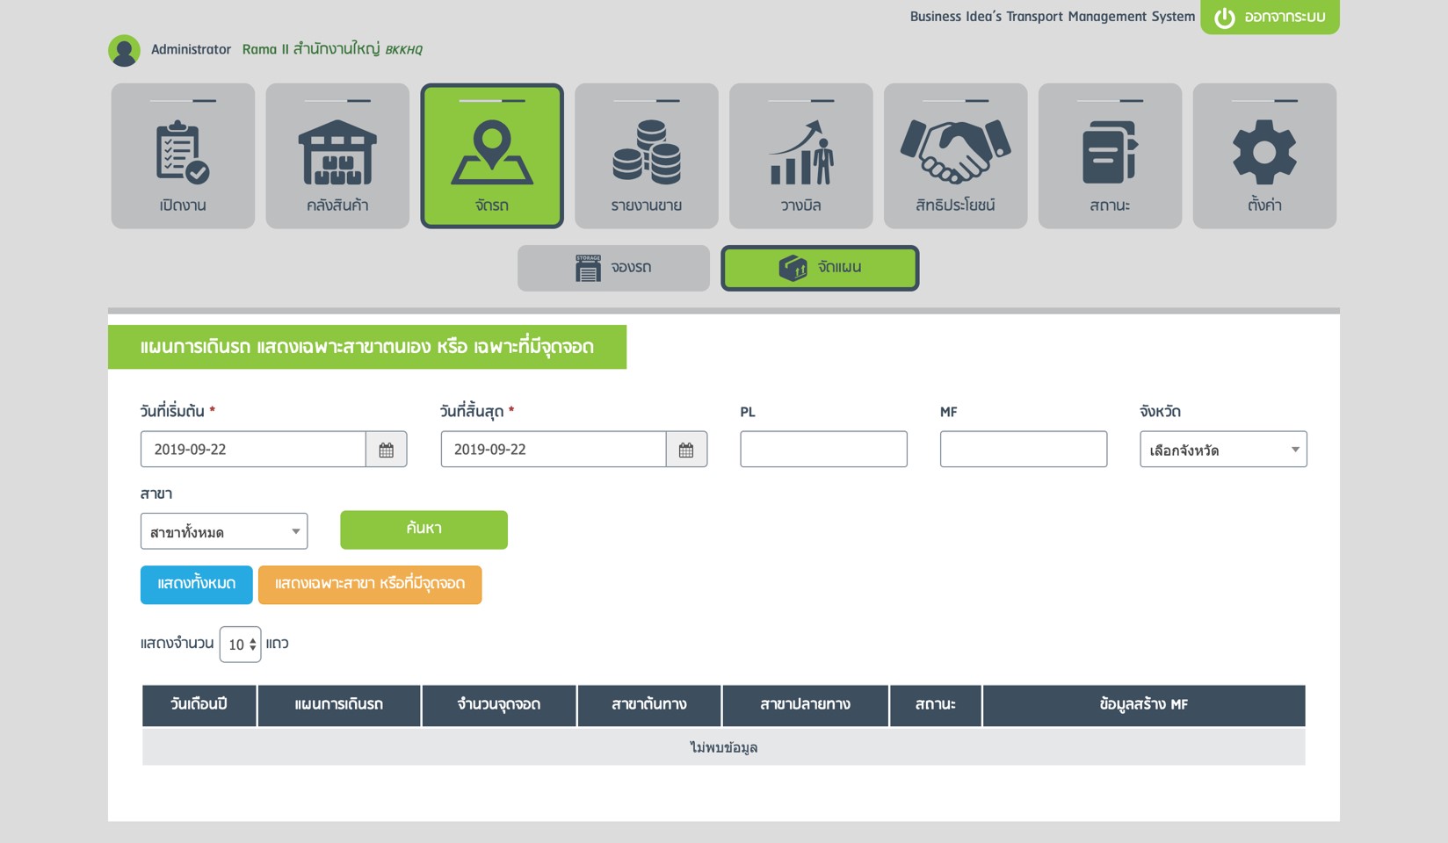Switch to the จองรถ tab
Viewport: 1448px width, 843px height.
coord(613,268)
